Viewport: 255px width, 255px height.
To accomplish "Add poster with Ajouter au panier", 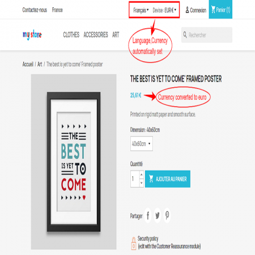I will 168,179.
